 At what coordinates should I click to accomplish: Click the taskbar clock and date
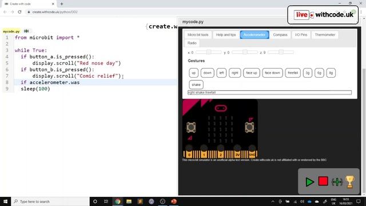click(345, 201)
